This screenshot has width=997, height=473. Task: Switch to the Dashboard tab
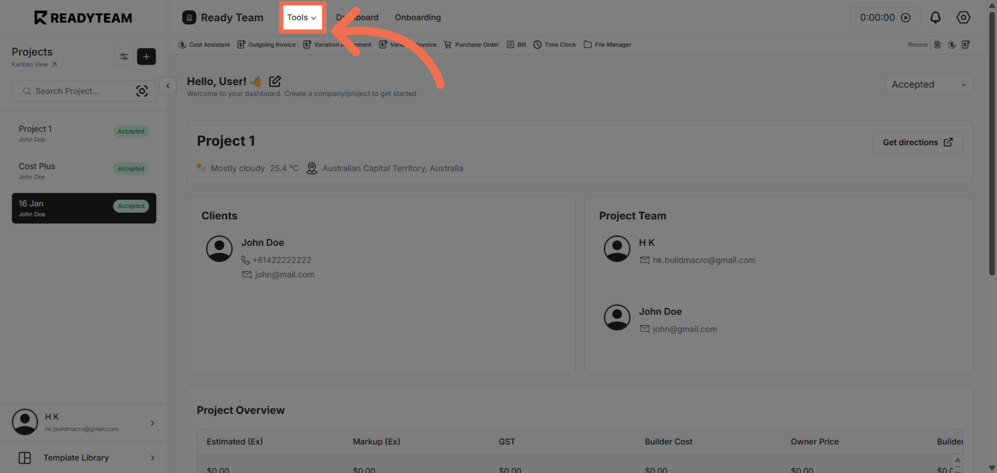[x=357, y=17]
